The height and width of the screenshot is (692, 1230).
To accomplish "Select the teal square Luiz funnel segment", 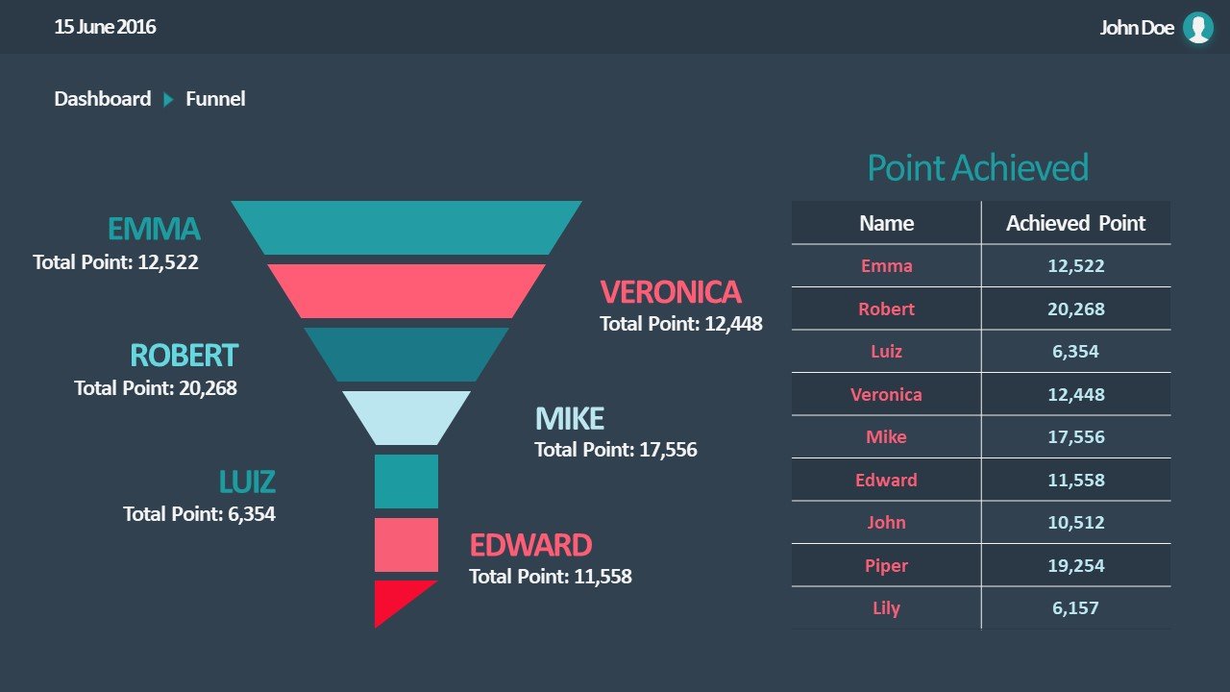I will click(x=406, y=481).
